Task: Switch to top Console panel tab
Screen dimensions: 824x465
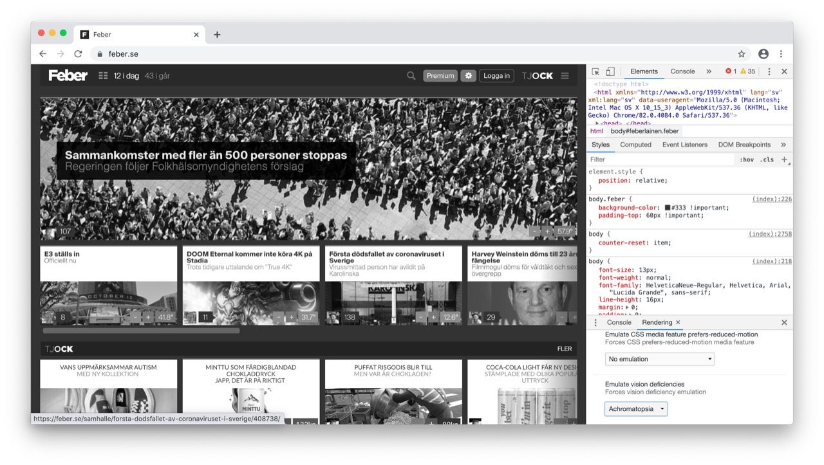Action: pos(682,72)
